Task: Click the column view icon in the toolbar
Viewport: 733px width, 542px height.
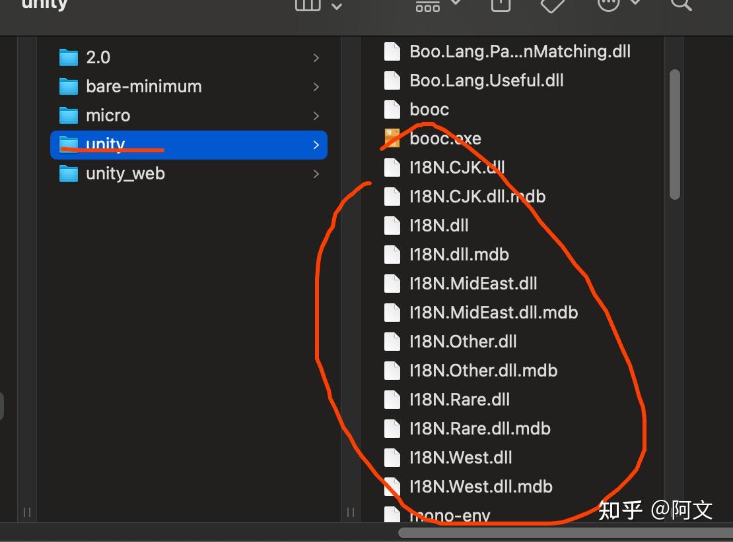Action: (307, 5)
